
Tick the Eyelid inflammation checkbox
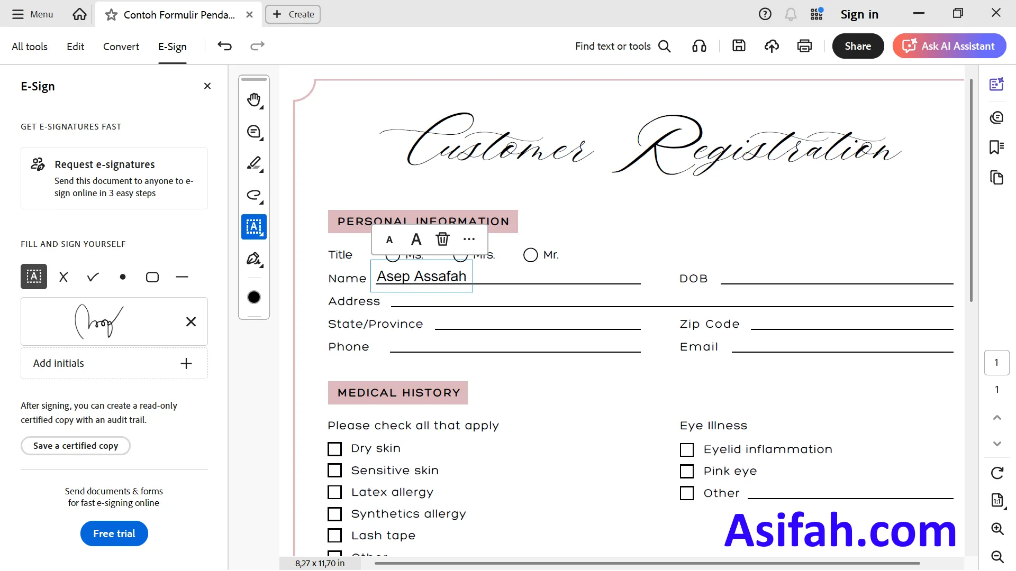pos(686,449)
